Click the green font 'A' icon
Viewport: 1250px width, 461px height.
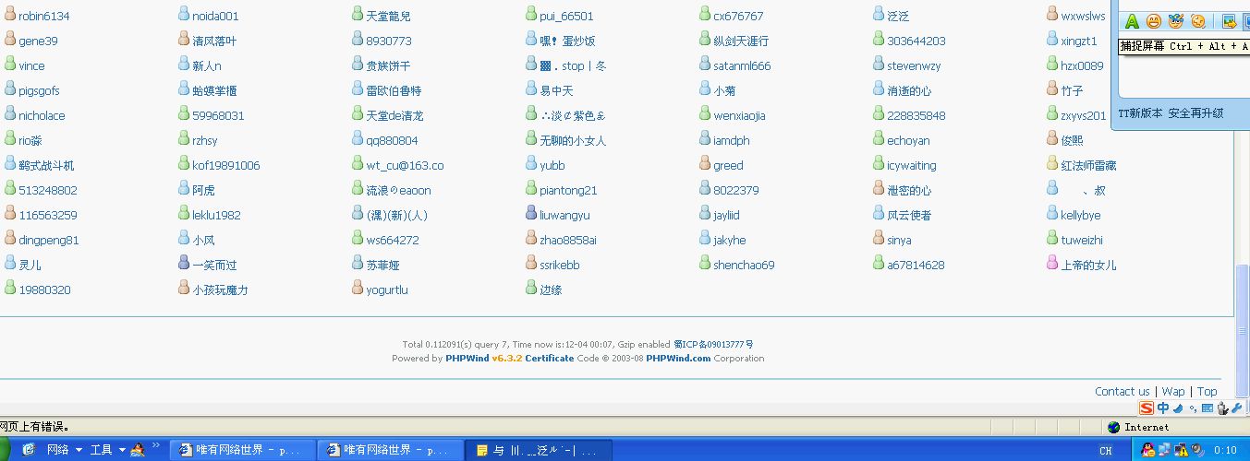click(x=1132, y=21)
